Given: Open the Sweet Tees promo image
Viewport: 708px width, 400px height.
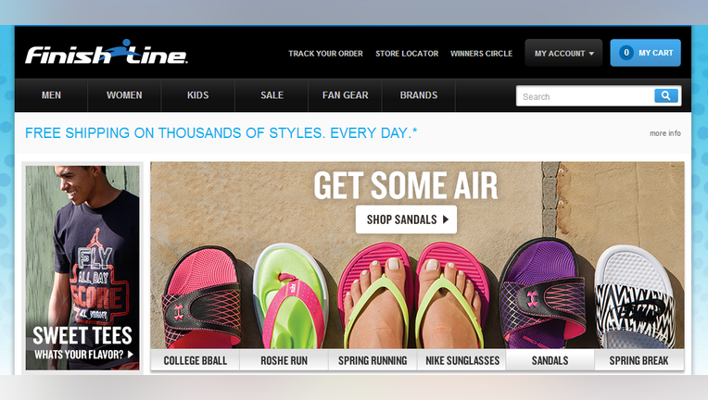Looking at the screenshot, I should coord(82,268).
